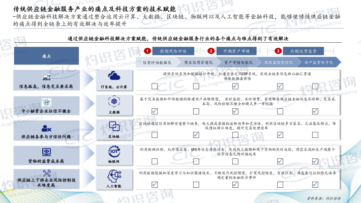Toggle first checkbox in the 大数据 row

(155, 111)
